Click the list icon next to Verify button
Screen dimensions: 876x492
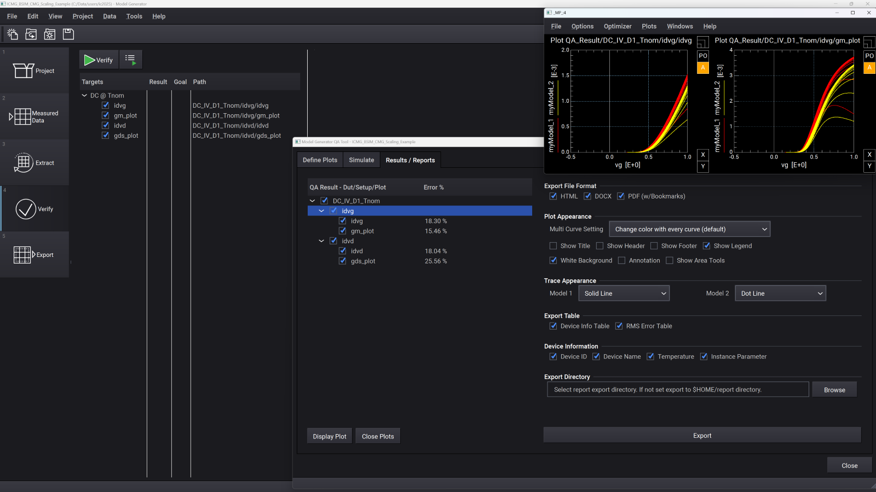tap(130, 59)
